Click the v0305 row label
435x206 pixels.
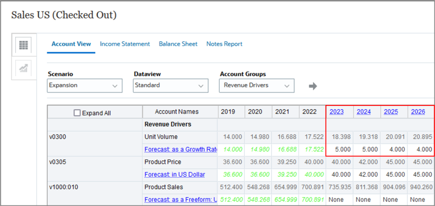[58, 162]
